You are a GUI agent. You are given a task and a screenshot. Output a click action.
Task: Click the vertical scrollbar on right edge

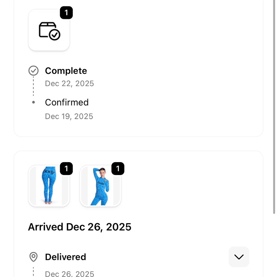[274, 111]
